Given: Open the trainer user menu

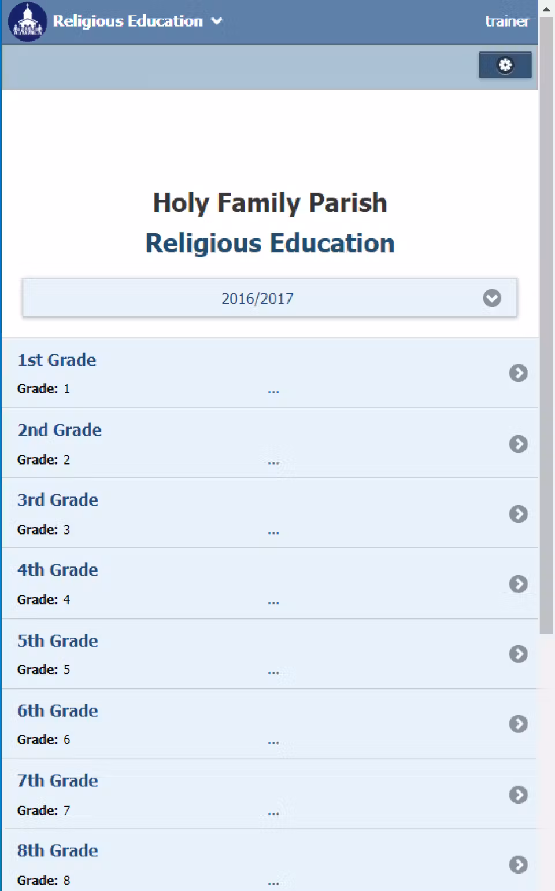Looking at the screenshot, I should click(x=506, y=21).
